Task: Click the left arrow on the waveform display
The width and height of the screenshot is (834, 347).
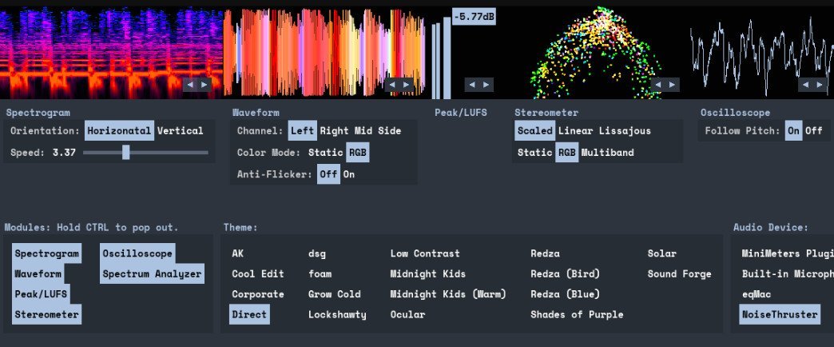Action: click(391, 84)
